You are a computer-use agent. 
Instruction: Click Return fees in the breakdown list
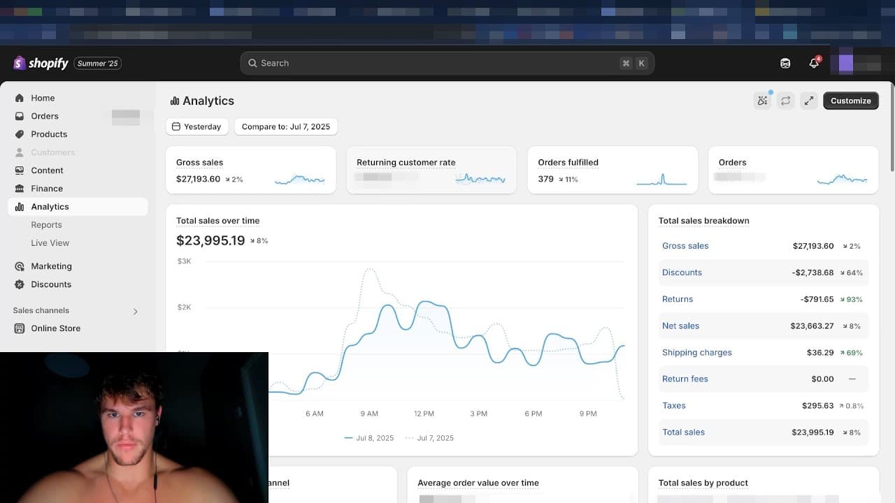coord(685,379)
